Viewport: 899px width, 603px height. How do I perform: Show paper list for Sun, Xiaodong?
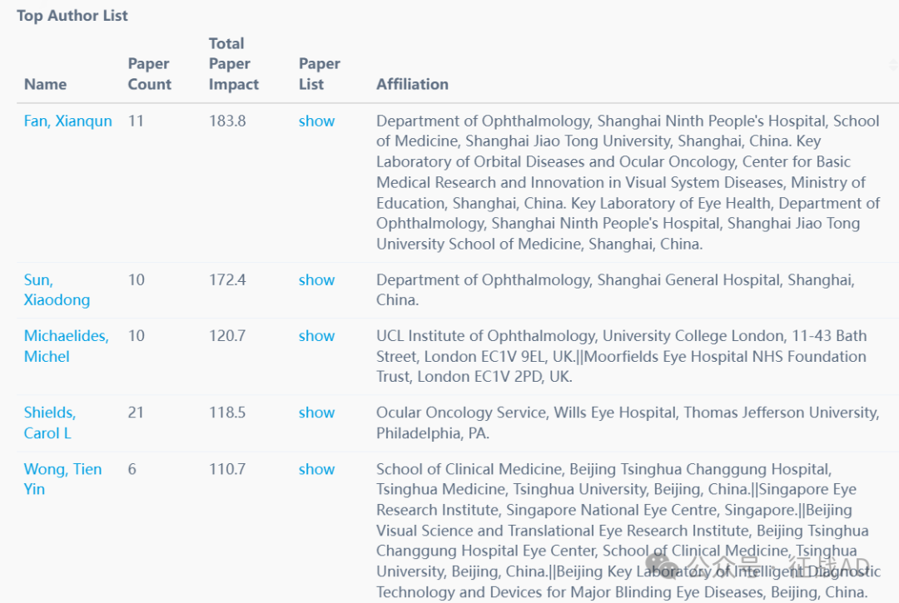click(x=316, y=280)
